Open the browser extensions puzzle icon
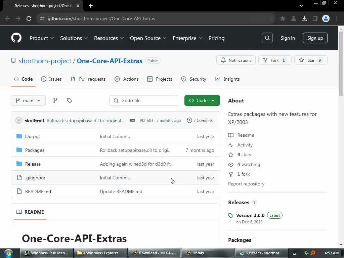The width and height of the screenshot is (344, 258). tap(283, 18)
